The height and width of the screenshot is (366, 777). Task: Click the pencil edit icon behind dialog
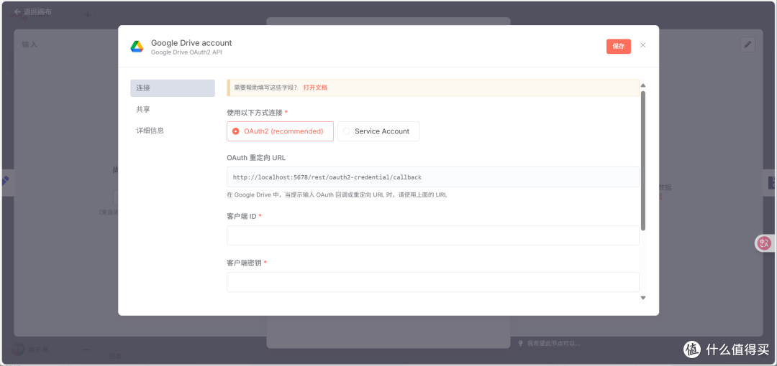748,44
